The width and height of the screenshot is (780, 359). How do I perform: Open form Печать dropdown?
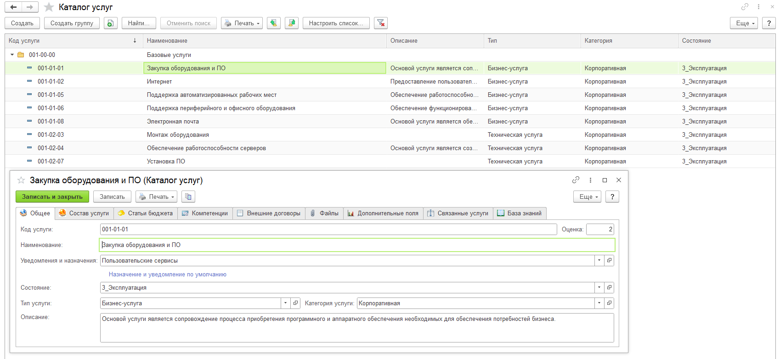[156, 196]
